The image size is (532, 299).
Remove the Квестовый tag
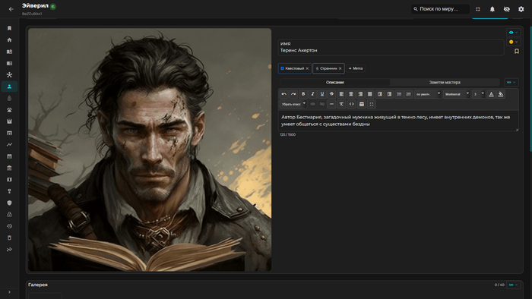[307, 68]
